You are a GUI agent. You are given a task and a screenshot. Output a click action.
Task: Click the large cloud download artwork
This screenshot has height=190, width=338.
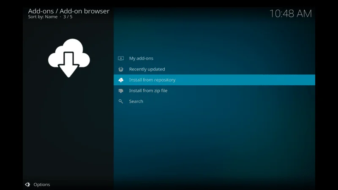click(69, 58)
